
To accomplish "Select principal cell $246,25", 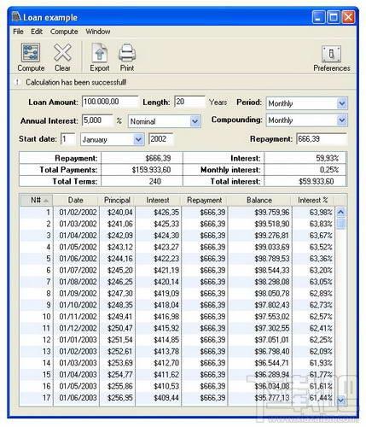I will [119, 282].
